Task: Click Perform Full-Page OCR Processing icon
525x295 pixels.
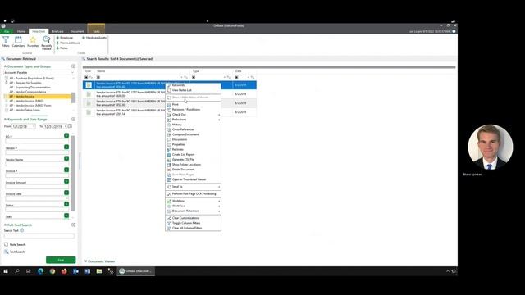Action: point(169,194)
